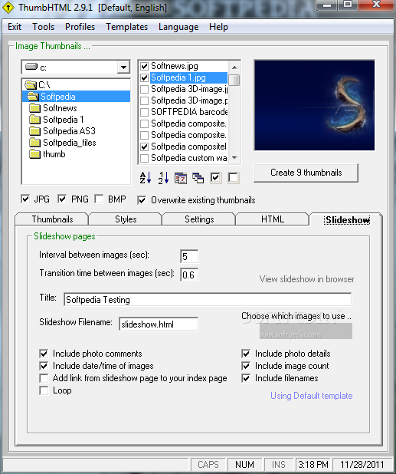396x474 pixels.
Task: Select the Softpedia_files folder
Action: [x=70, y=143]
